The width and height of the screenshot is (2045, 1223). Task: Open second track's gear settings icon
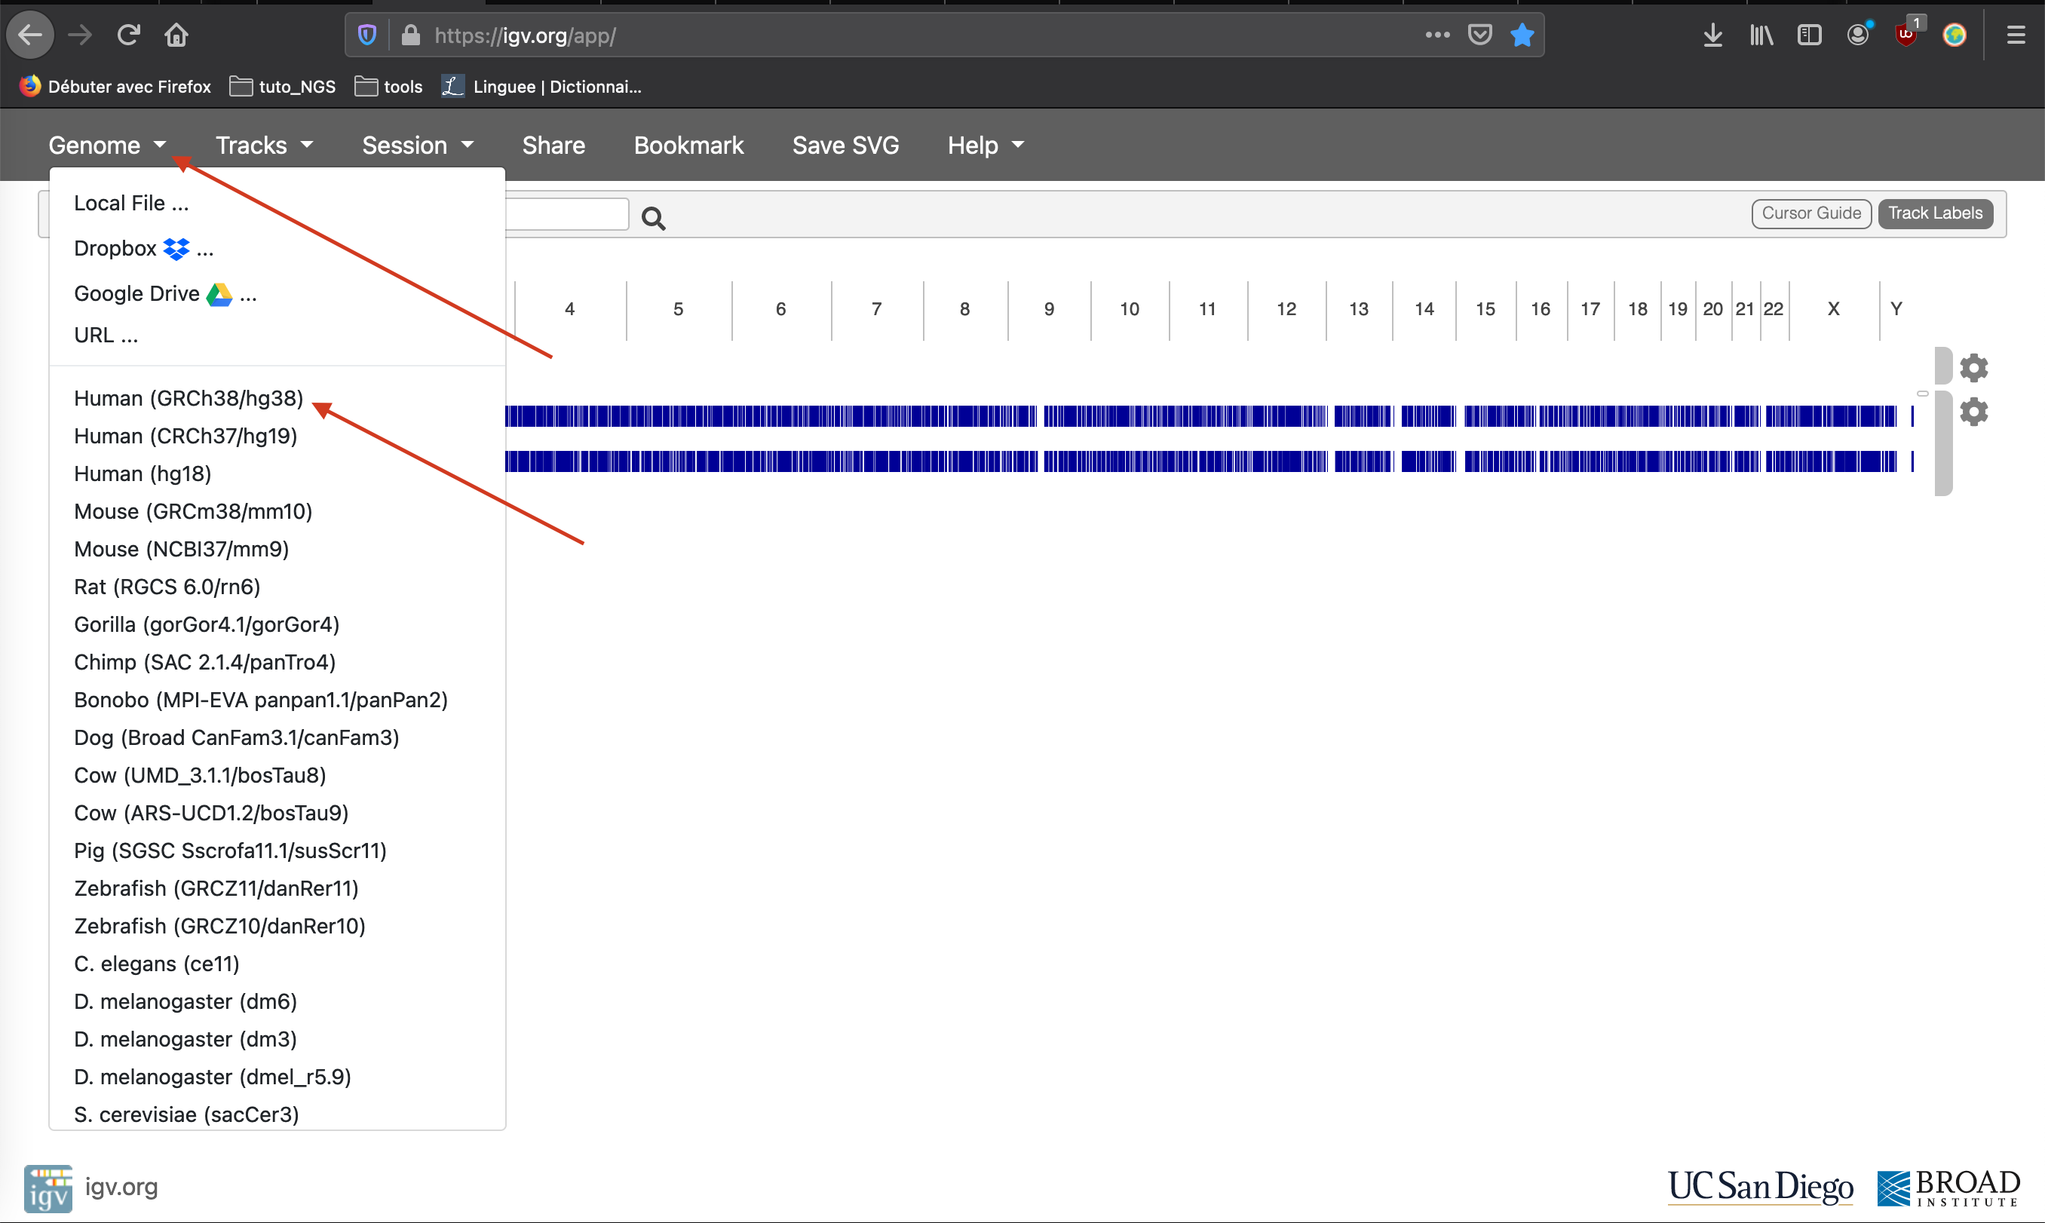point(1973,411)
